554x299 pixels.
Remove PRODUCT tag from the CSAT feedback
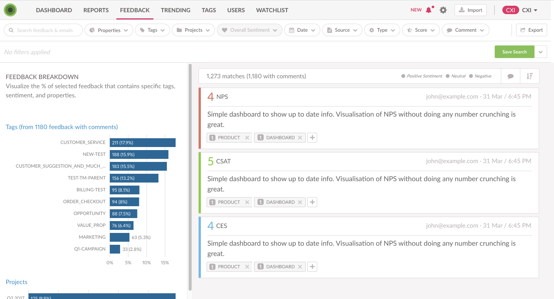pos(247,202)
